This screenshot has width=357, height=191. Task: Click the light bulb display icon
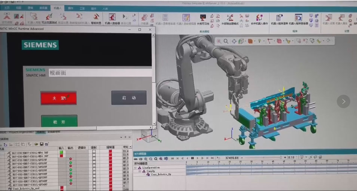(x=259, y=41)
